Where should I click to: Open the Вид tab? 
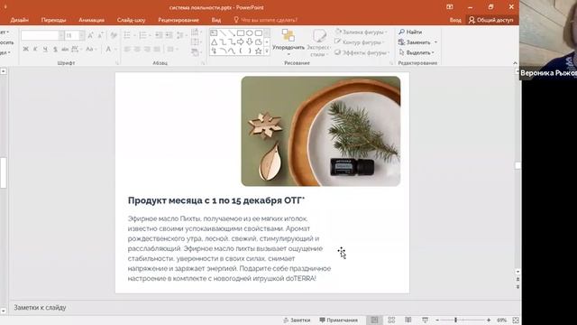click(216, 20)
